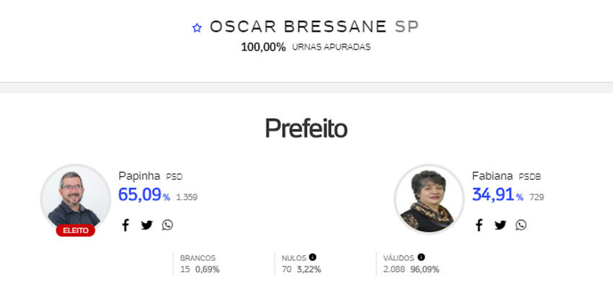This screenshot has height=295, width=613.
Task: Share Fabiana's result on Twitter
Action: click(x=500, y=225)
